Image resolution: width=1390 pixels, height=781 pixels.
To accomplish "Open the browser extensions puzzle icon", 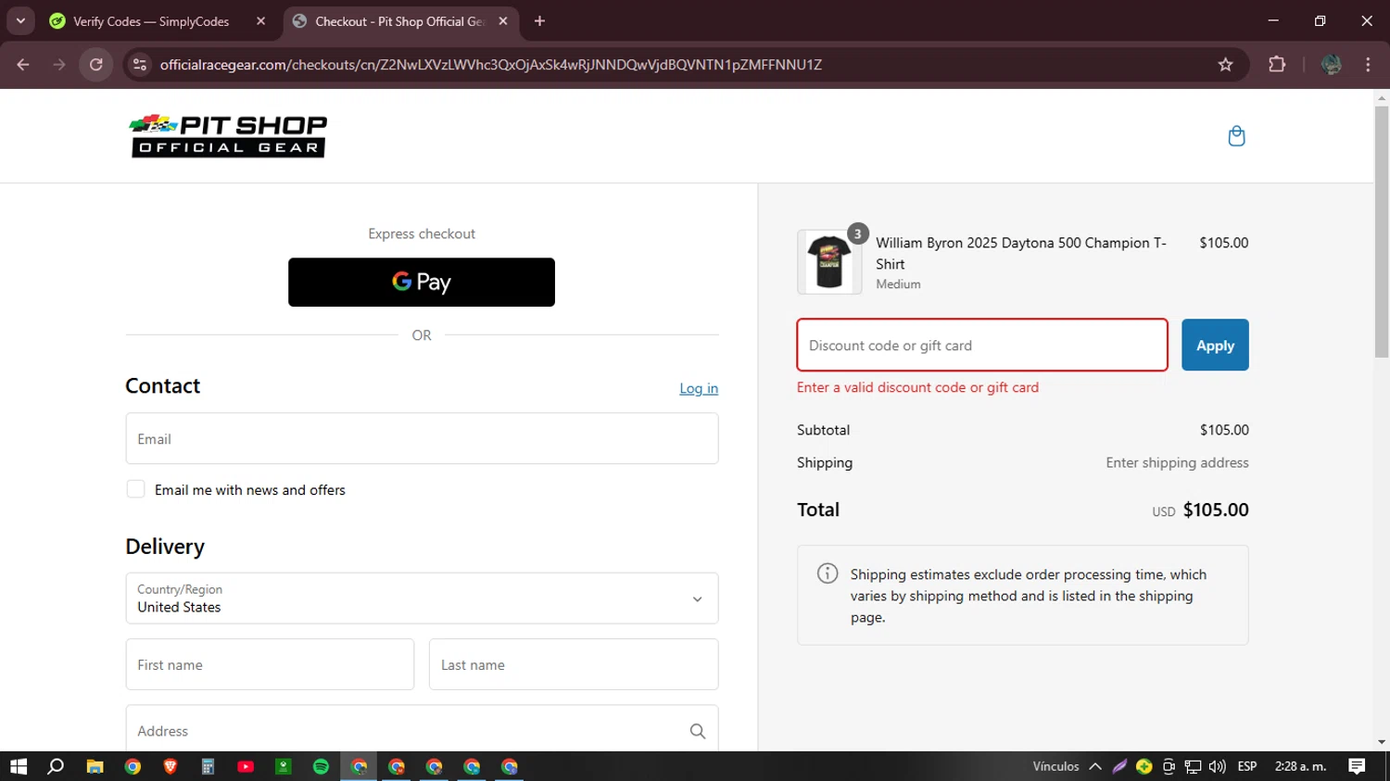I will click(x=1277, y=64).
